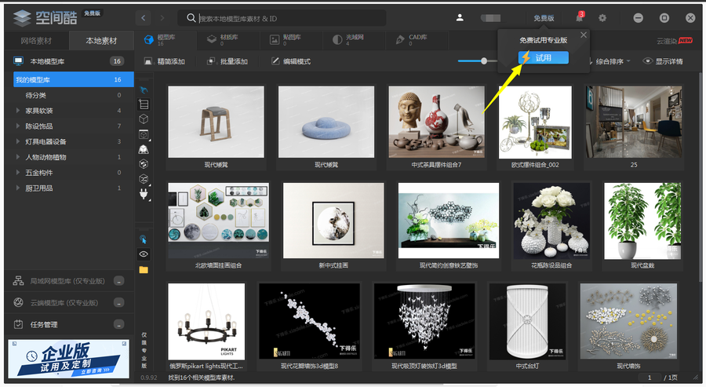Select 我的模型库 in sidebar

click(74, 79)
